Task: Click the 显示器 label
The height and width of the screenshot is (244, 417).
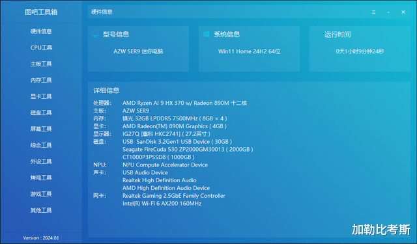Action: click(x=102, y=134)
